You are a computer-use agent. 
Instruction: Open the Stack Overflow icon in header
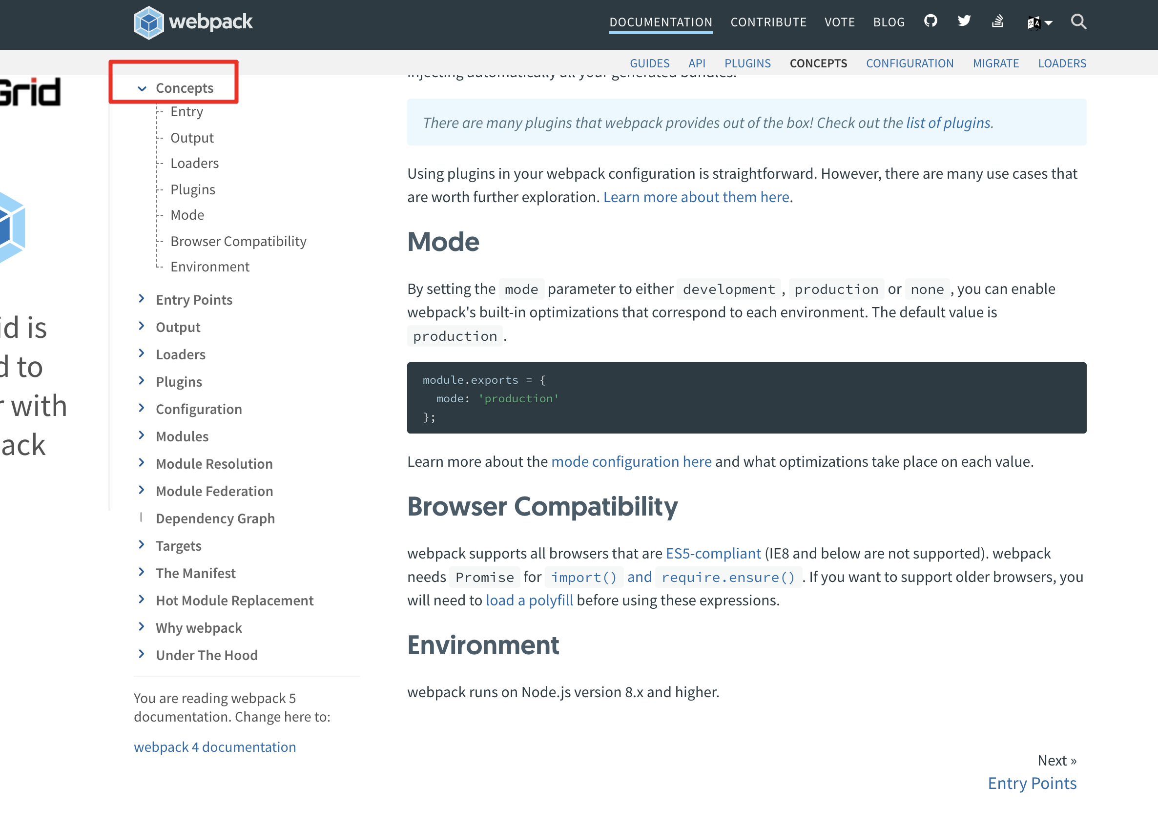[x=997, y=22]
